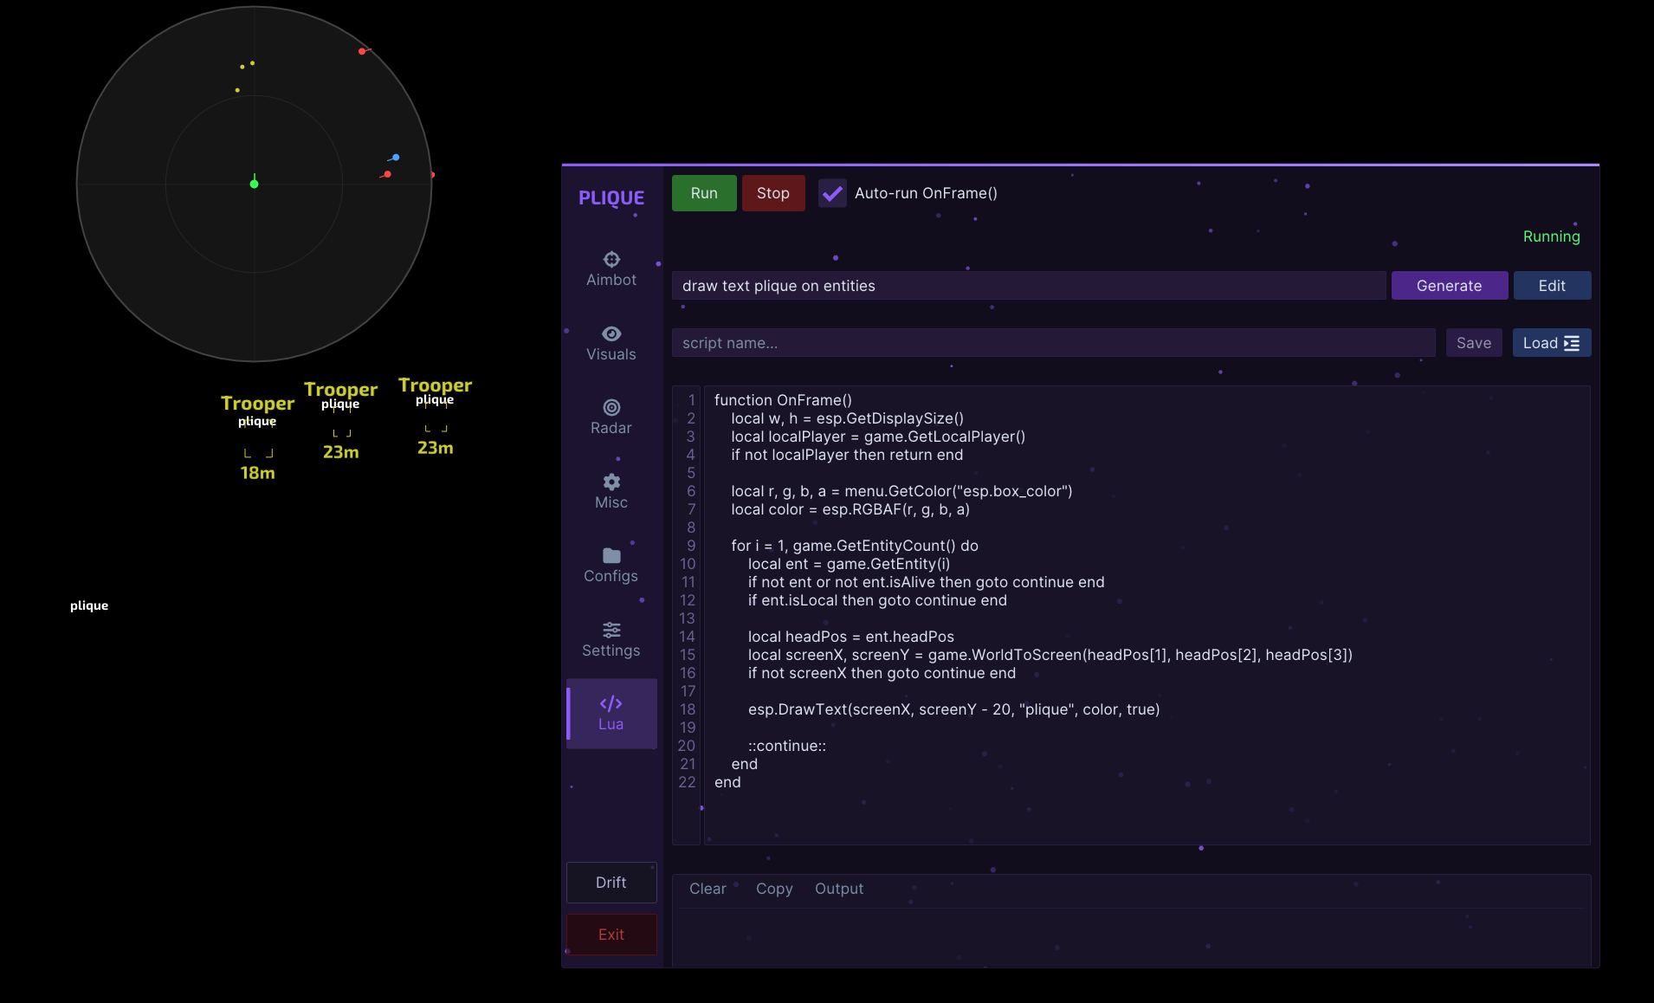1654x1003 pixels.
Task: Exit the Plique menu
Action: (611, 935)
